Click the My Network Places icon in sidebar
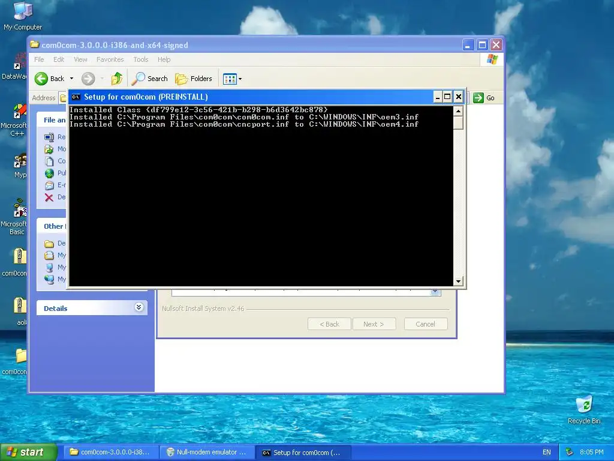Image resolution: width=614 pixels, height=461 pixels. coord(49,280)
